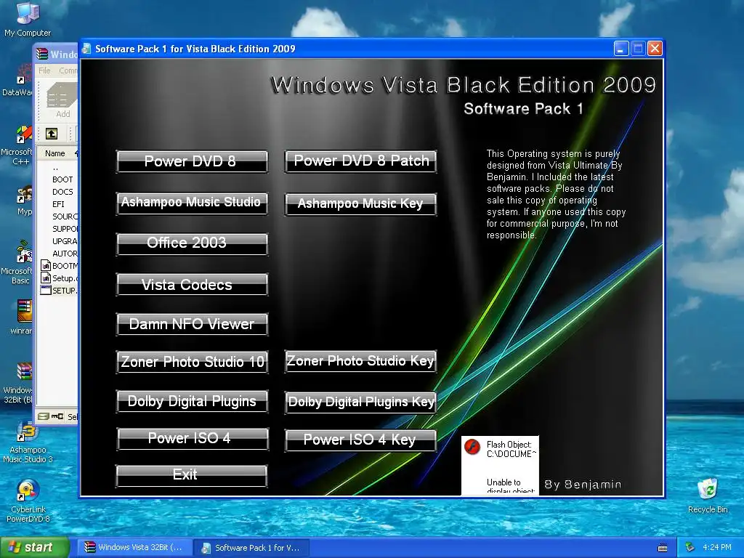Close the Software Pack 1 window
This screenshot has width=744, height=558.
655,49
